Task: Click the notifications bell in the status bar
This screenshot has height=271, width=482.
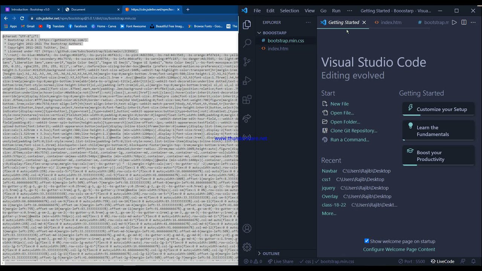Action: click(x=473, y=261)
